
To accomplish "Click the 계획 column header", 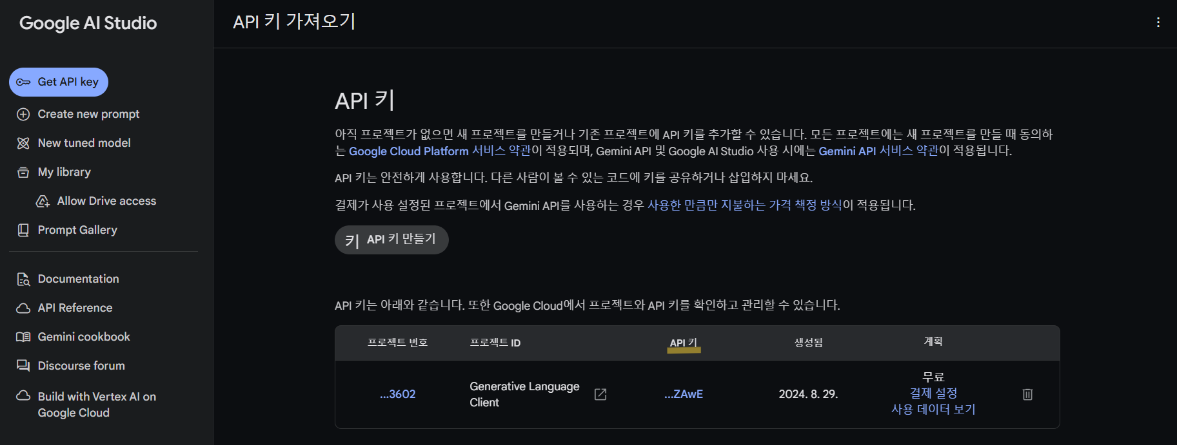I will [933, 341].
